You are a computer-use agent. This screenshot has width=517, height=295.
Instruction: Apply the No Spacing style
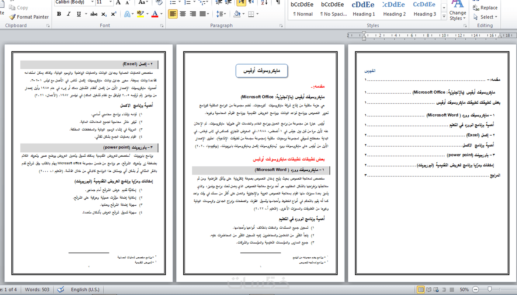333,9
